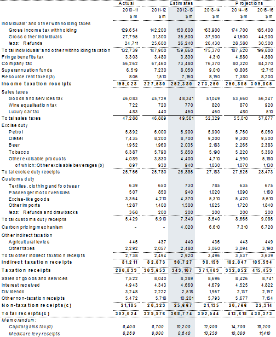The width and height of the screenshot is (276, 337).
Task: Click Total receipts value 438,373
Action: point(262,313)
